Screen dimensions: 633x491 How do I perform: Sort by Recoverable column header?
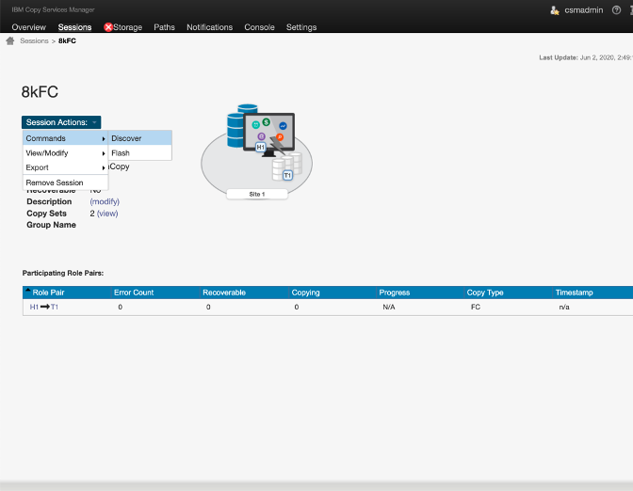(224, 293)
